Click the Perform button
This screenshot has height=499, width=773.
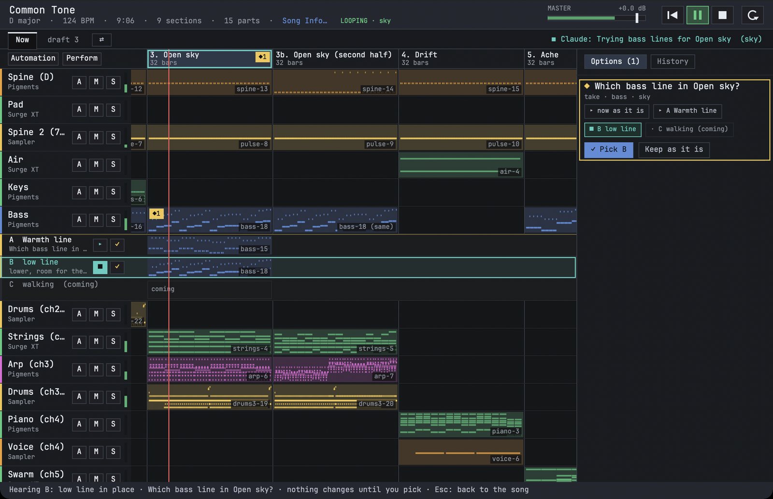click(x=82, y=59)
